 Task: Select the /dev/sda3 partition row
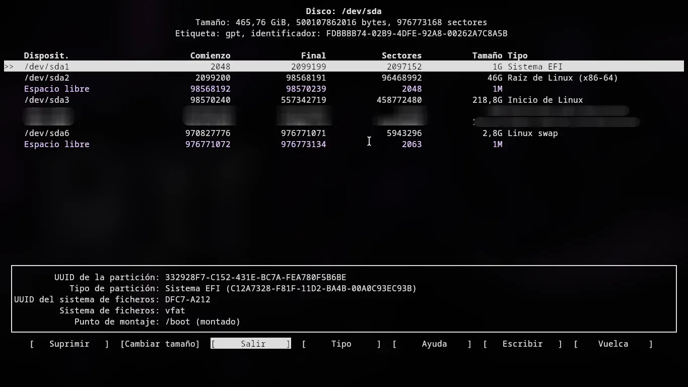tap(344, 100)
